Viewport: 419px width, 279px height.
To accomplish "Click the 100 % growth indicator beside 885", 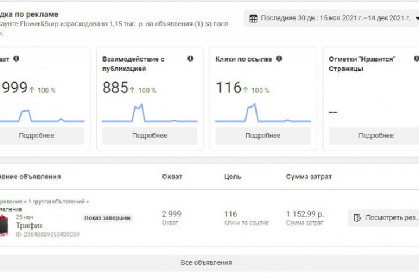I will (x=144, y=90).
